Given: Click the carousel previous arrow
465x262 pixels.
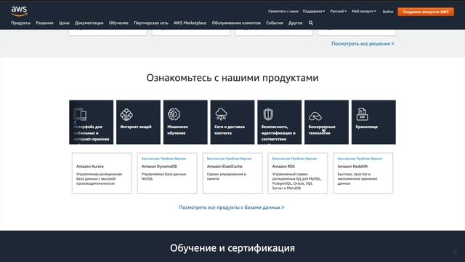Looking at the screenshot, I should [x=75, y=122].
